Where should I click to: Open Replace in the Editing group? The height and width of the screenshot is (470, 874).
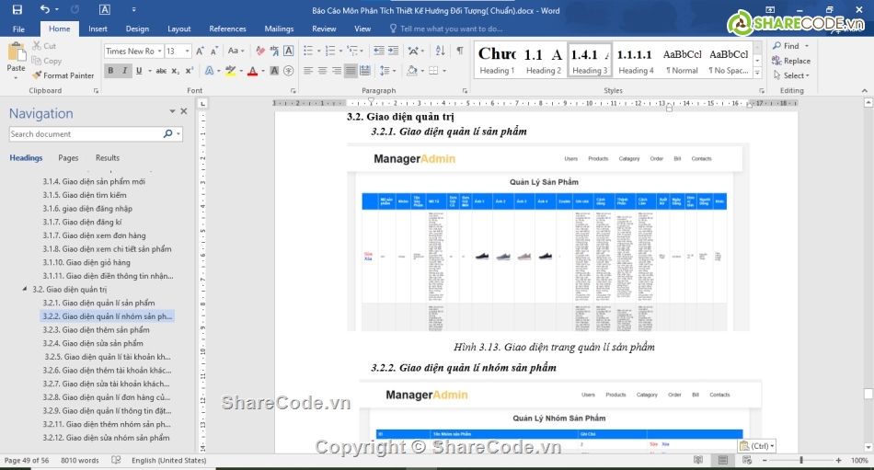point(791,61)
